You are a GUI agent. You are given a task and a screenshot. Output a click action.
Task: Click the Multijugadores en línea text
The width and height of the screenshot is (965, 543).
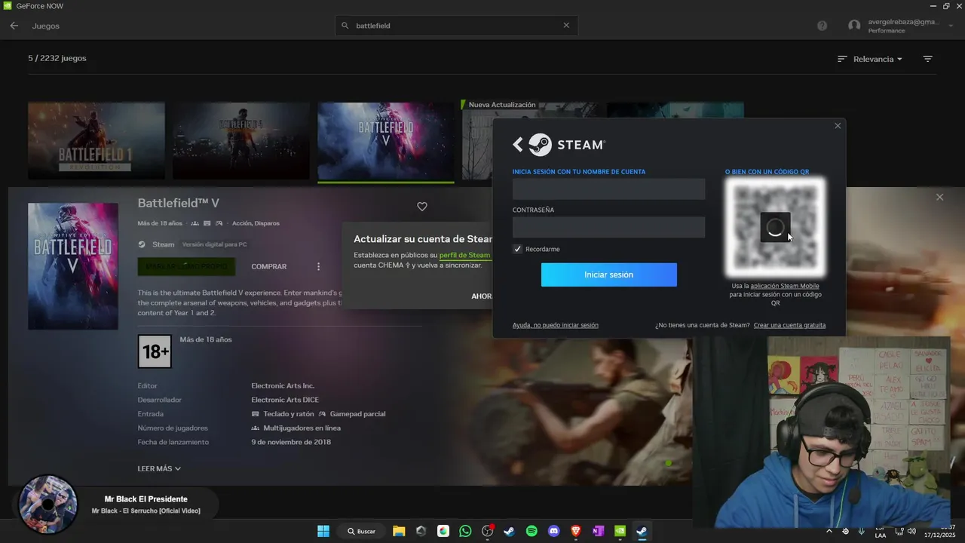click(302, 428)
